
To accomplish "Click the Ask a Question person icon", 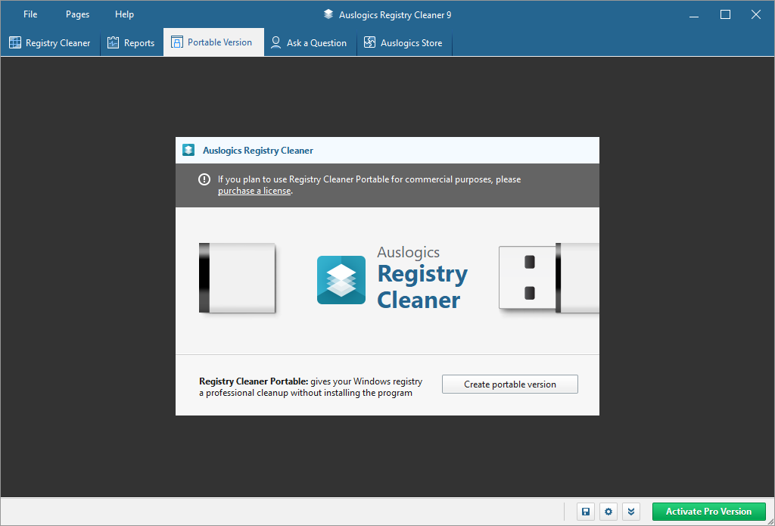I will click(275, 42).
